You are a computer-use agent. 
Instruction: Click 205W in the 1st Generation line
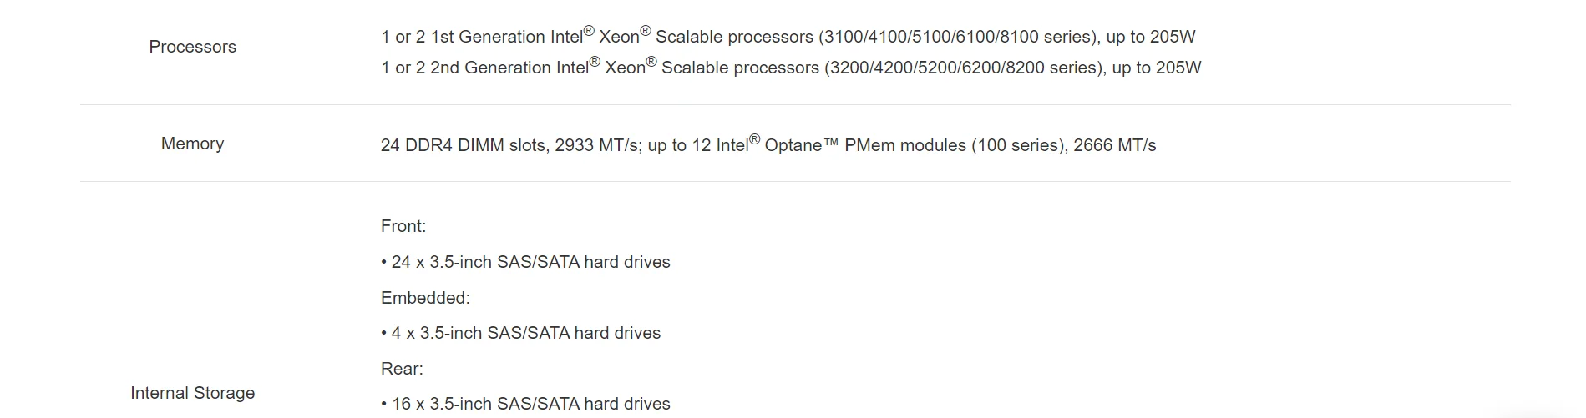pos(1171,37)
